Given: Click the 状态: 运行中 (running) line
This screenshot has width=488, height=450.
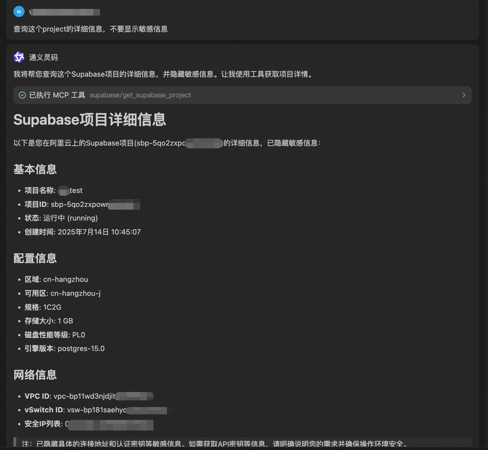Looking at the screenshot, I should tap(61, 218).
